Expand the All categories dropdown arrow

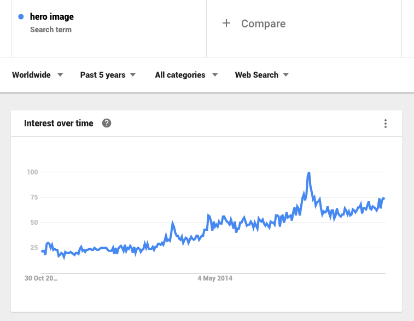(215, 75)
